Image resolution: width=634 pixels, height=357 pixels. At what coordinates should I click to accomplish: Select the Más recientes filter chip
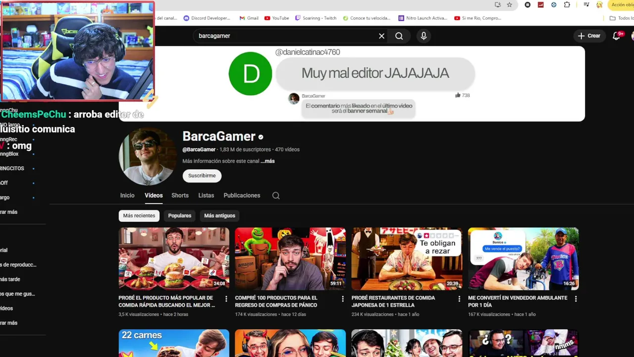pyautogui.click(x=139, y=216)
